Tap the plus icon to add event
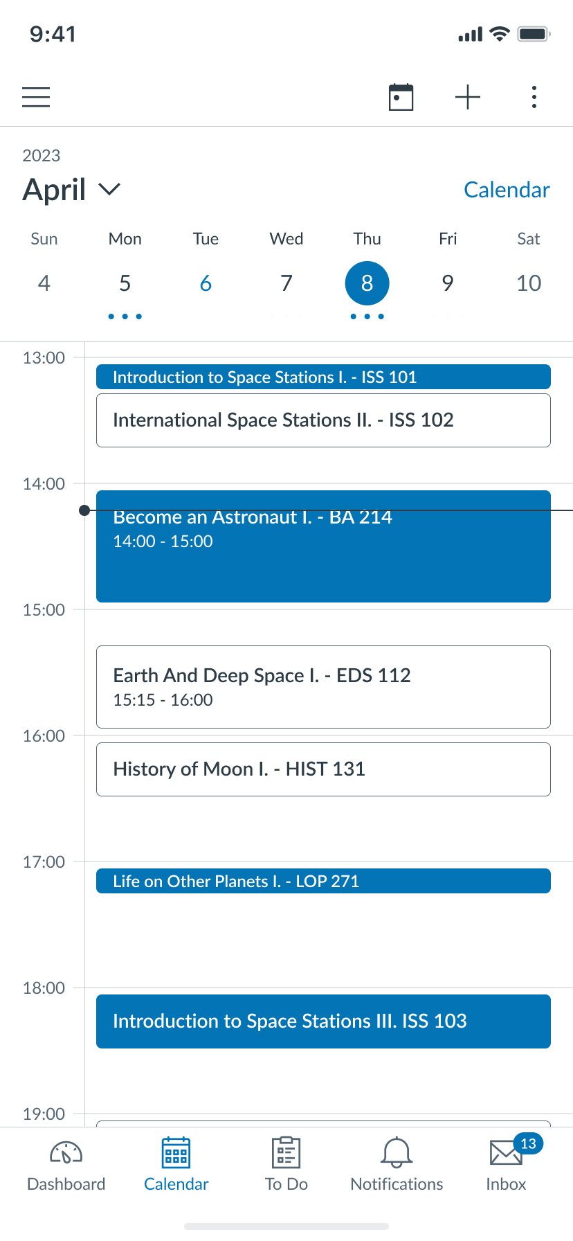 [x=468, y=97]
